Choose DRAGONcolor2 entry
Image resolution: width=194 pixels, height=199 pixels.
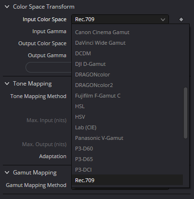click(x=127, y=85)
